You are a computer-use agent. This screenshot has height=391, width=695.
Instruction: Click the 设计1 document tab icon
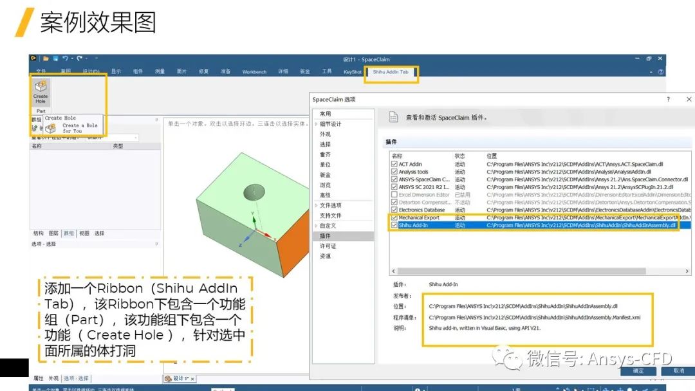[x=168, y=379]
